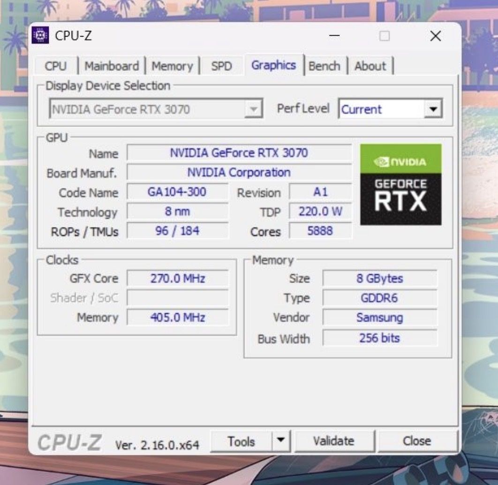The height and width of the screenshot is (485, 498).
Task: Click the 5888 Cores value
Action: click(320, 231)
